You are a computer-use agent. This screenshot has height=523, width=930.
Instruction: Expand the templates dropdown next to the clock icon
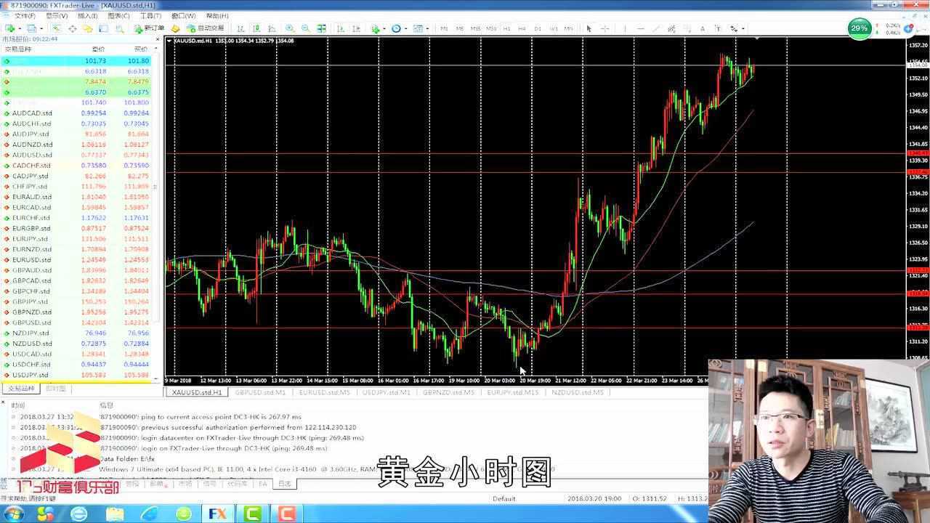[x=429, y=28]
